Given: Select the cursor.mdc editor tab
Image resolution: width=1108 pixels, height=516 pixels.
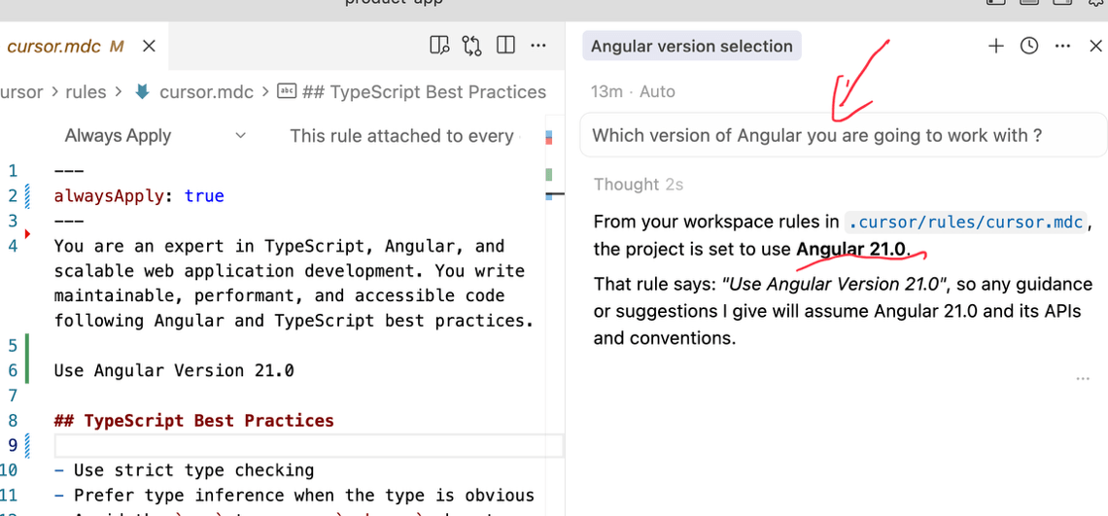Looking at the screenshot, I should click(x=83, y=47).
